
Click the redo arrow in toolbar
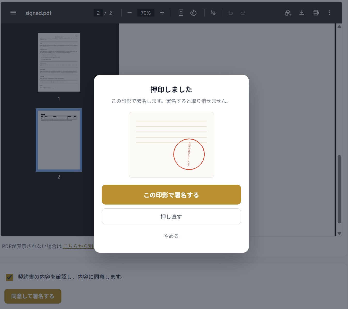243,13
